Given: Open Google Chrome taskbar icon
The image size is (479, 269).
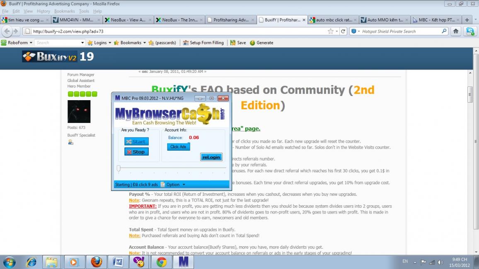Looking at the screenshot, I should point(162,262).
